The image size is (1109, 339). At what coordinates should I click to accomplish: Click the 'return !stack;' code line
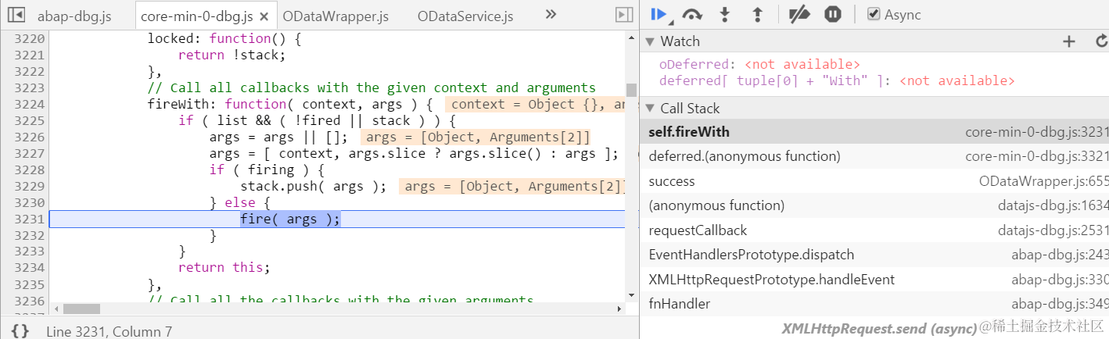(x=231, y=55)
